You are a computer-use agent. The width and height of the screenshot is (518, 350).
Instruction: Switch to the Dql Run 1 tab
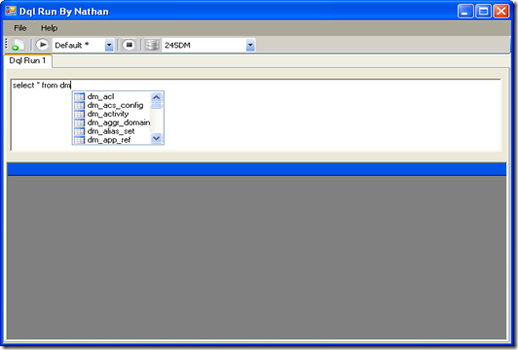click(x=27, y=60)
